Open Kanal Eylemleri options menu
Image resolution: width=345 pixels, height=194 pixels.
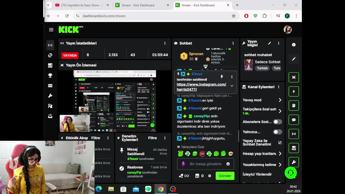[278, 87]
